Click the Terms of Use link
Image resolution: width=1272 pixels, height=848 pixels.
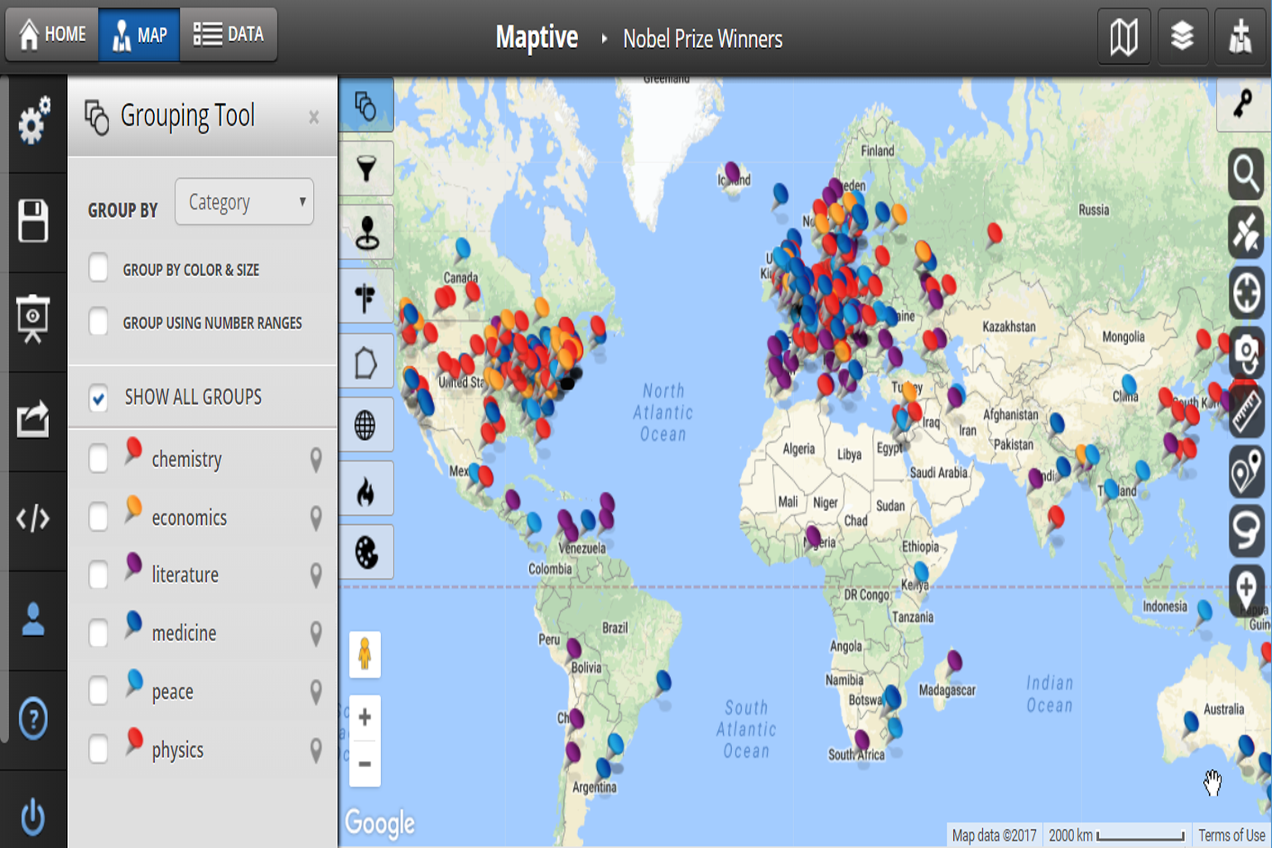1231,835
